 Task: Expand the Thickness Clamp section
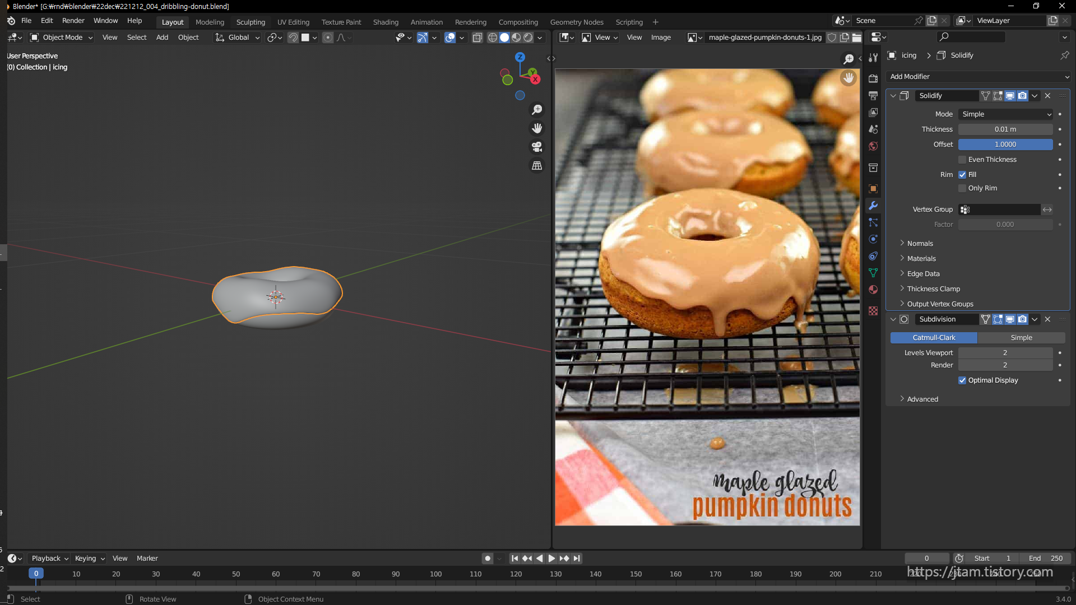pos(933,289)
